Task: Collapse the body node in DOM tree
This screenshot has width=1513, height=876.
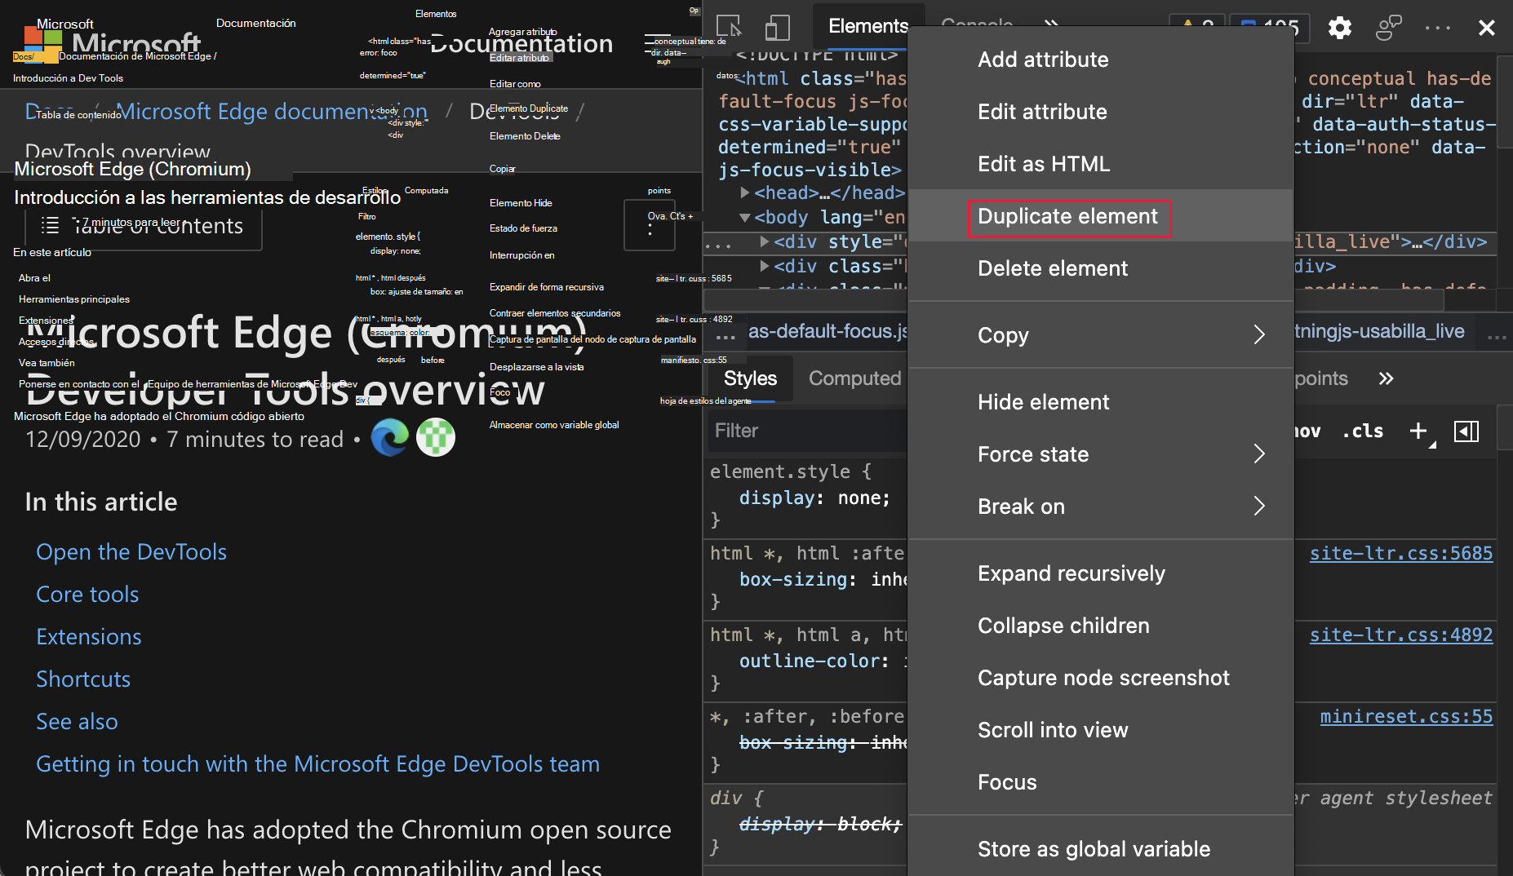Action: (744, 218)
